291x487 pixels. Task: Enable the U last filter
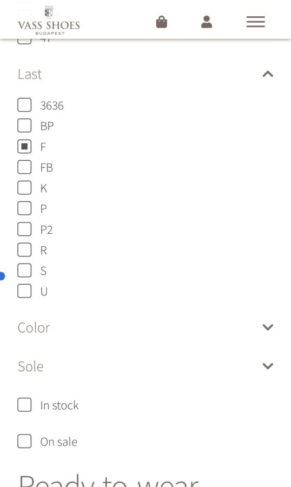click(24, 291)
